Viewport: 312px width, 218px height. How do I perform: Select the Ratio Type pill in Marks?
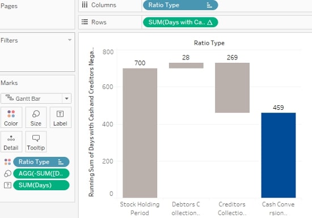41,162
